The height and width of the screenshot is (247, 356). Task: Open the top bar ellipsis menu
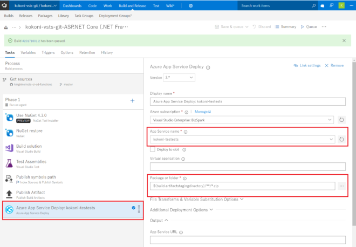coord(351,6)
